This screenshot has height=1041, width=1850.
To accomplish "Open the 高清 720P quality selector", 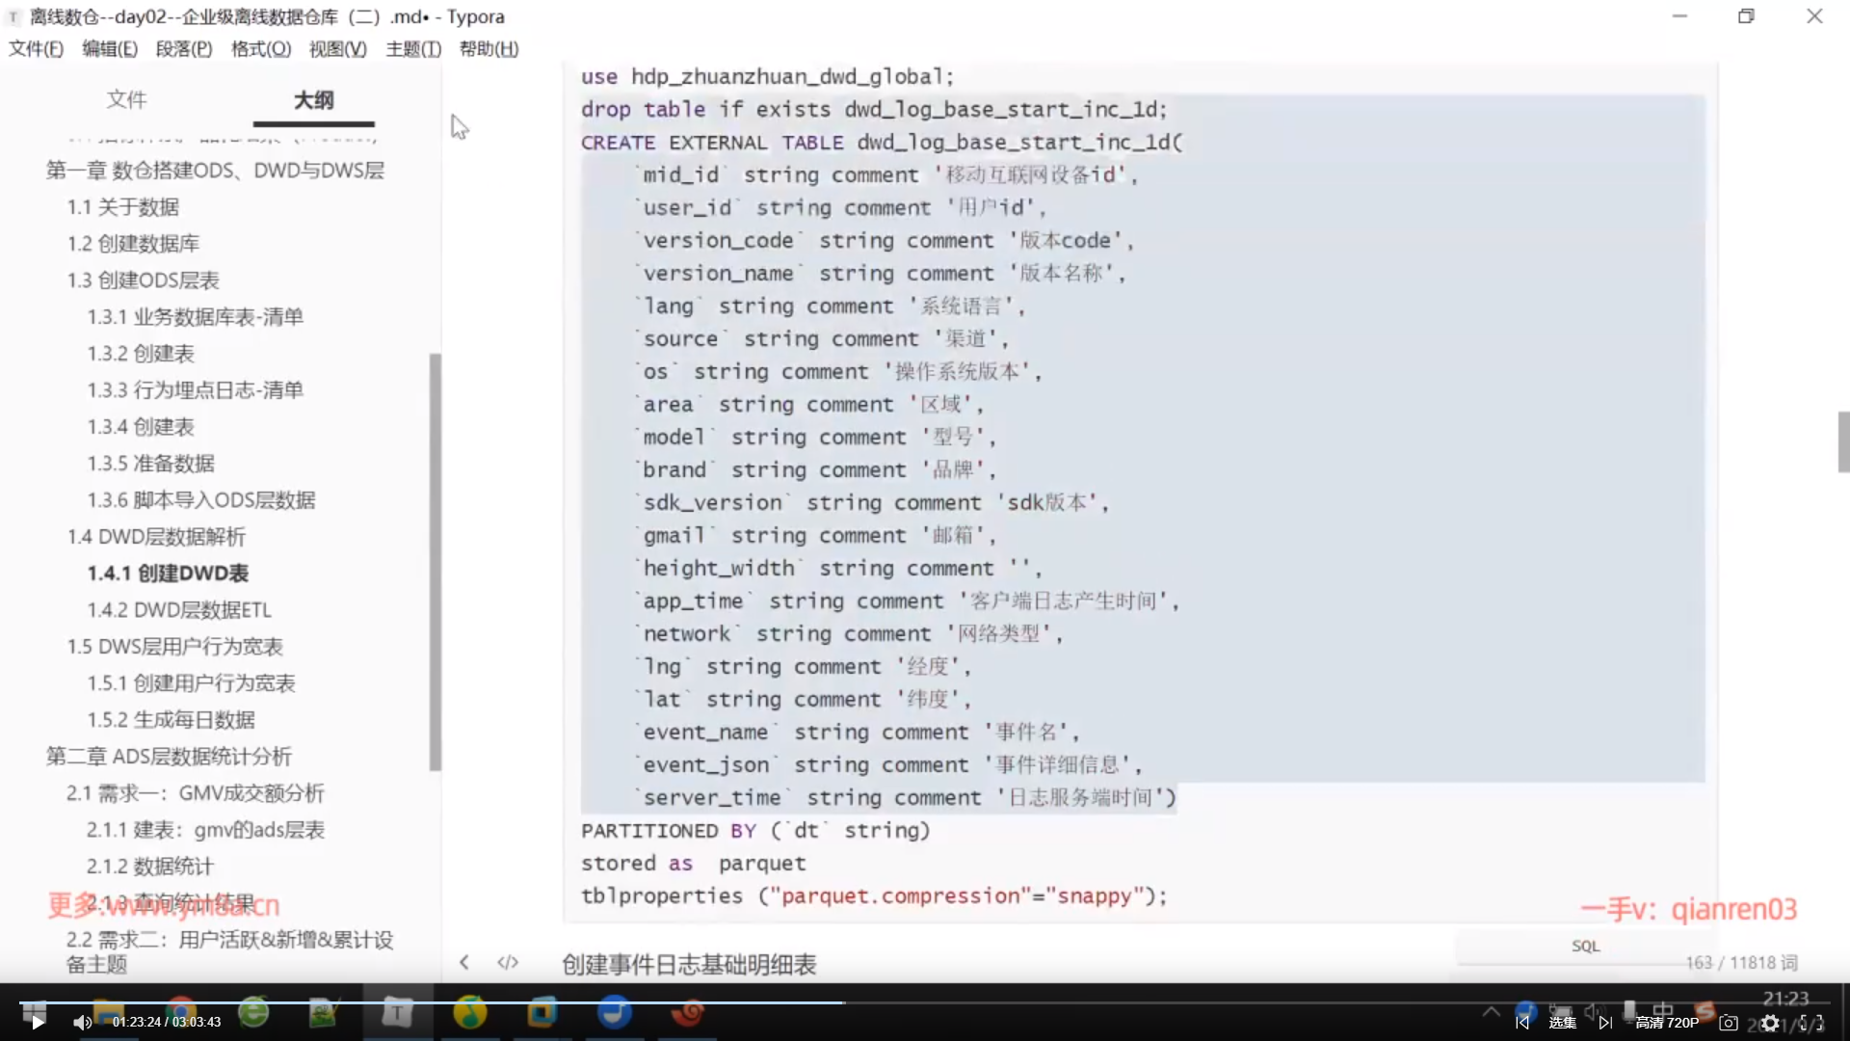I will tap(1667, 1023).
